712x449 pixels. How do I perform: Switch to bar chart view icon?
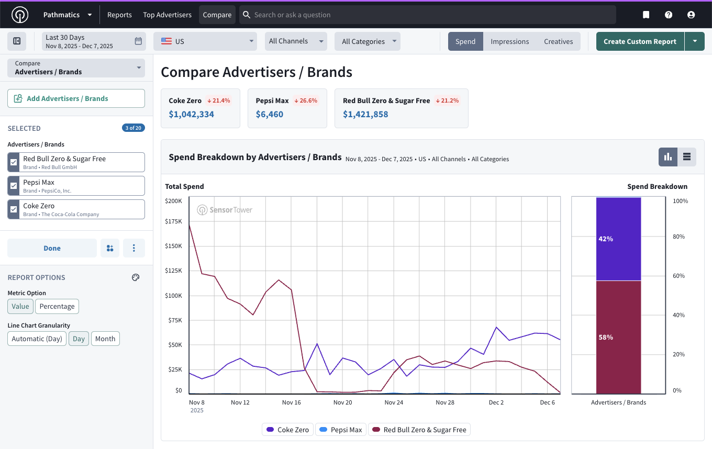point(668,156)
